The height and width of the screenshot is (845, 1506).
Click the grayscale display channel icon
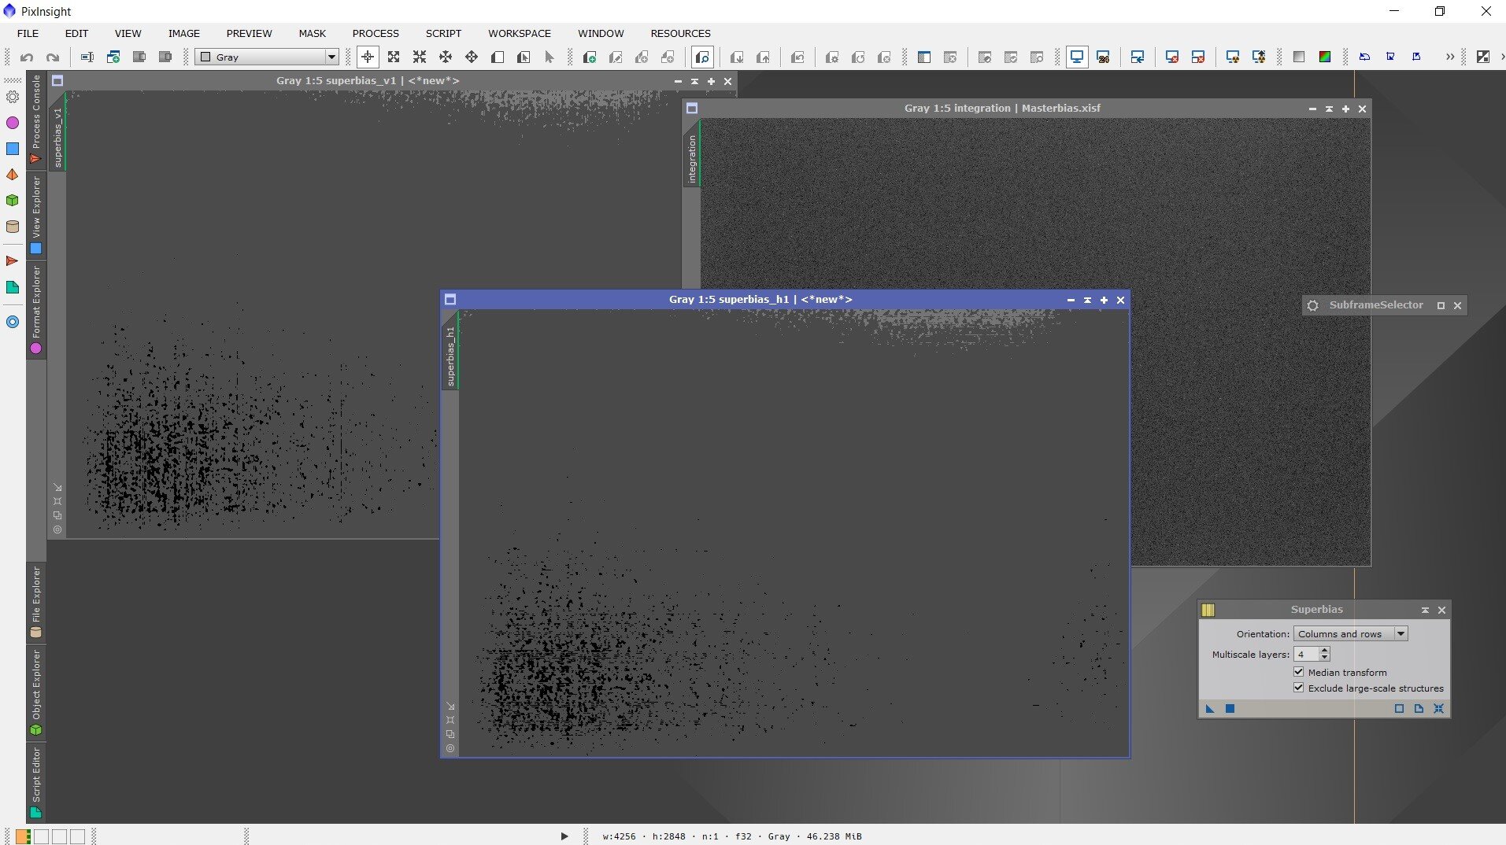1299,57
